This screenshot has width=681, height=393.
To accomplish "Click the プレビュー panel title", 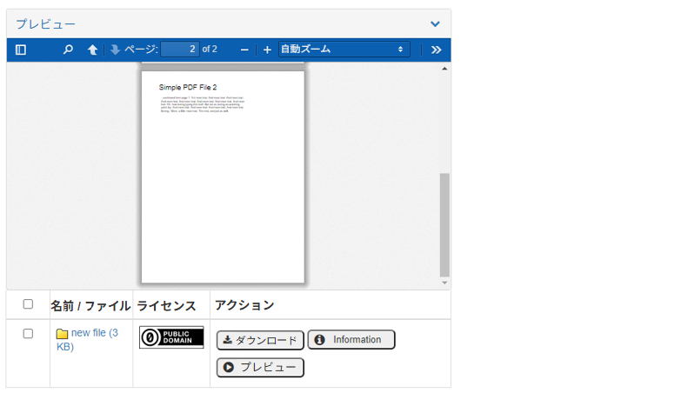I will tap(45, 24).
